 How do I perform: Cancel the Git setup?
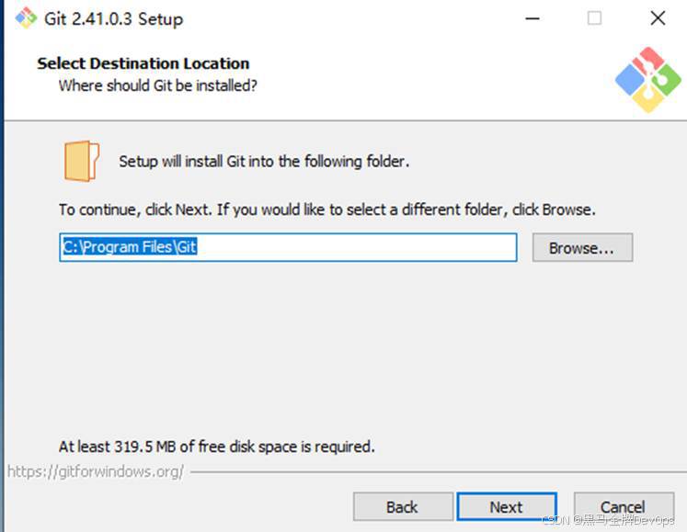(x=623, y=506)
